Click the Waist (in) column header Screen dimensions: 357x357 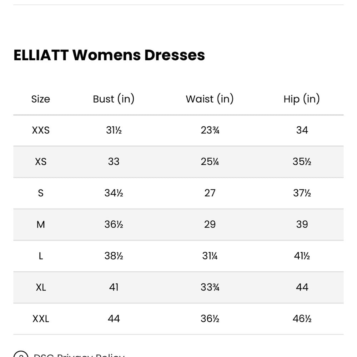click(210, 99)
